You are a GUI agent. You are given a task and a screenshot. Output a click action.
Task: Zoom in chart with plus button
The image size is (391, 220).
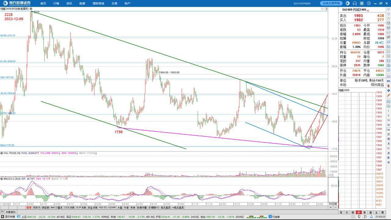pos(331,207)
